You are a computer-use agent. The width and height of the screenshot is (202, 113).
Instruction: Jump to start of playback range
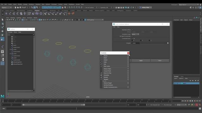[183, 101]
